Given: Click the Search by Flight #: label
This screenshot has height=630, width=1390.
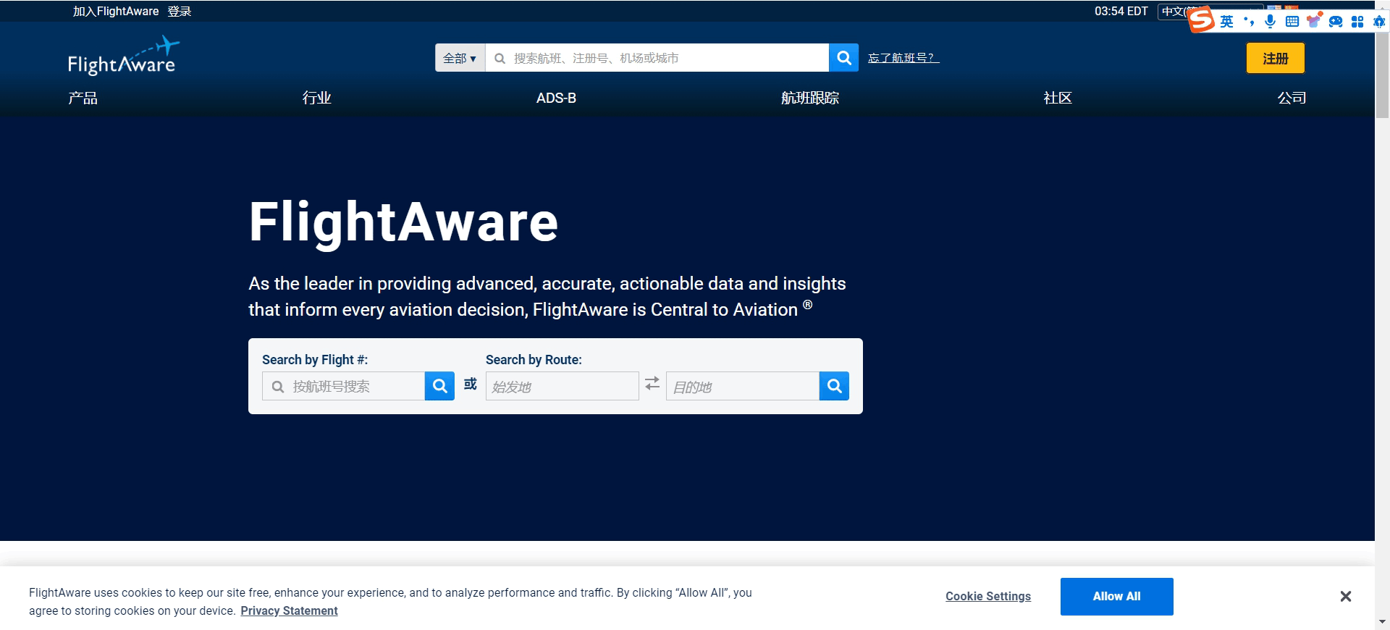Looking at the screenshot, I should (x=315, y=359).
